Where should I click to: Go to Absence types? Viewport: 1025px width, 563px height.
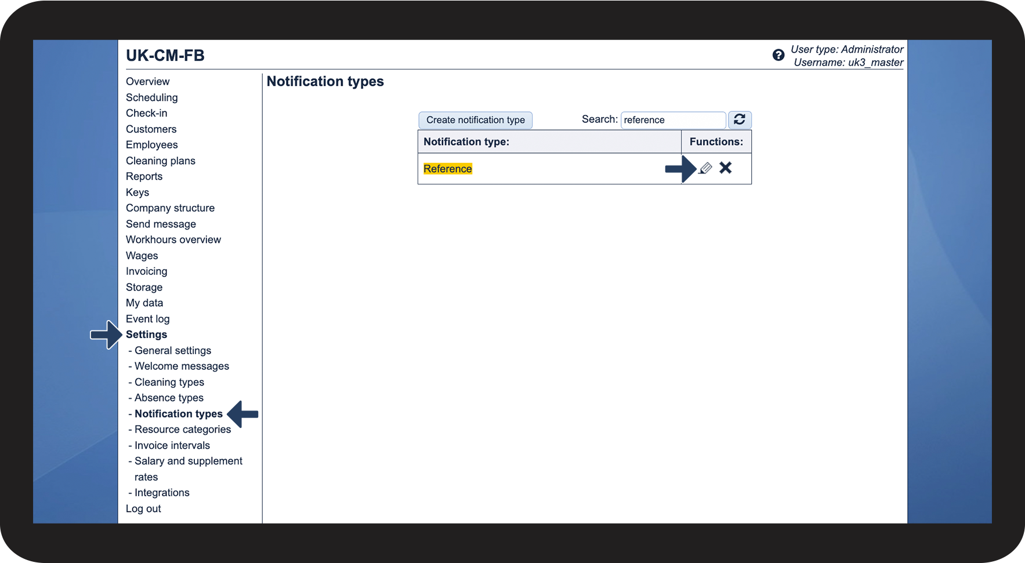tap(169, 398)
